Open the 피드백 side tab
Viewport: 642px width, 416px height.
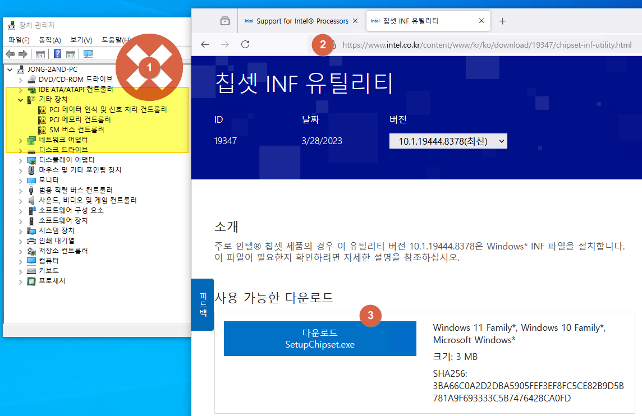(x=203, y=304)
